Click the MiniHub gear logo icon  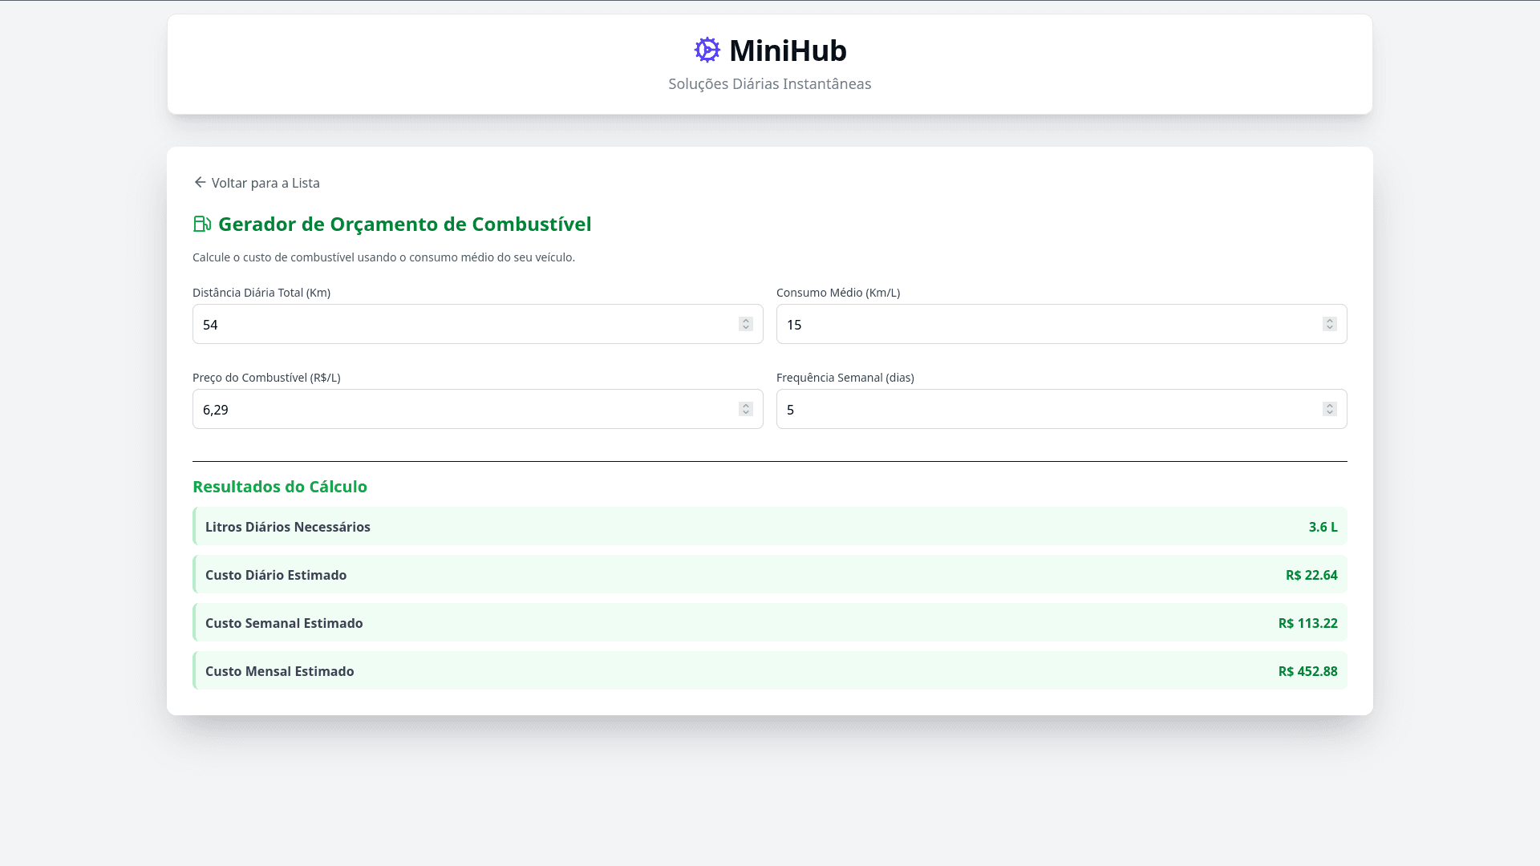706,50
